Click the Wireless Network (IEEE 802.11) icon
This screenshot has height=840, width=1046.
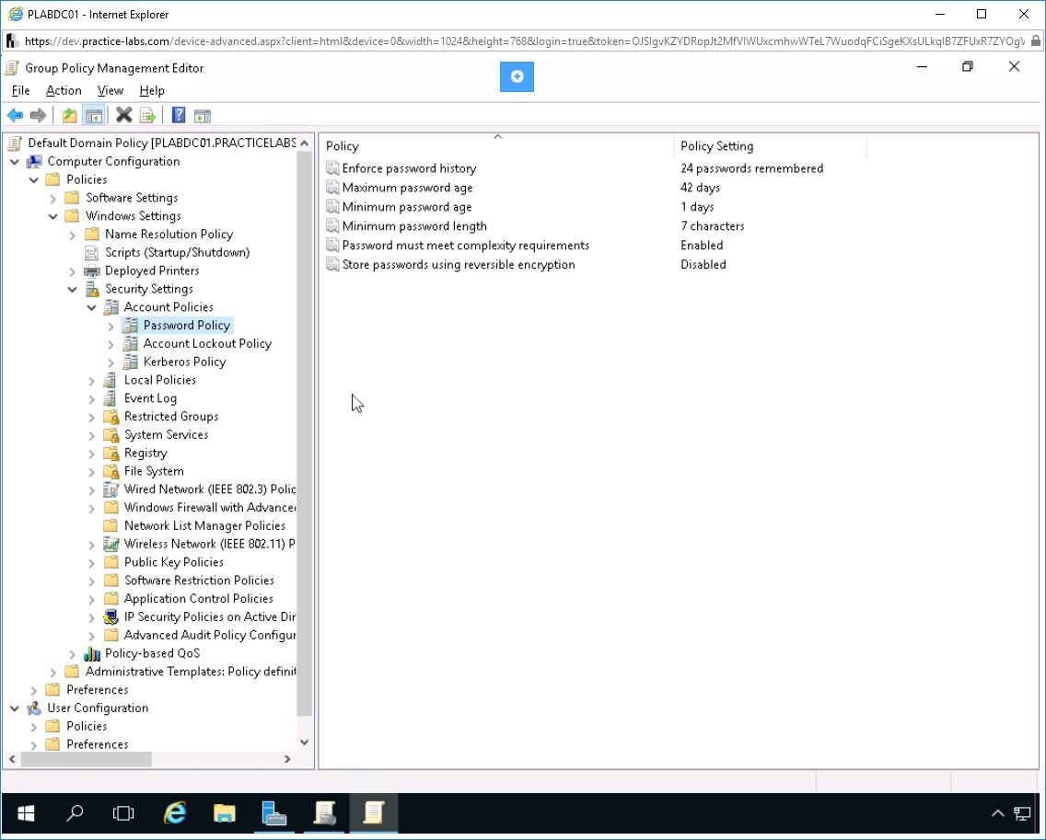coord(110,544)
